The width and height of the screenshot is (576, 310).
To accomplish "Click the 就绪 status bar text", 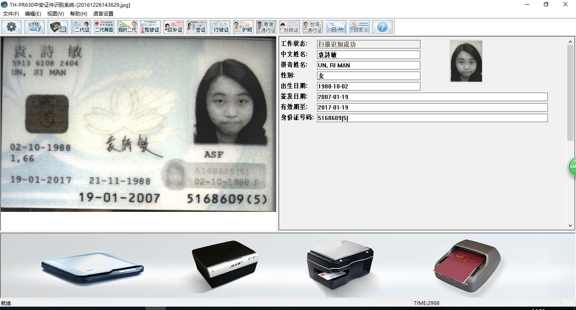I will pos(6,303).
